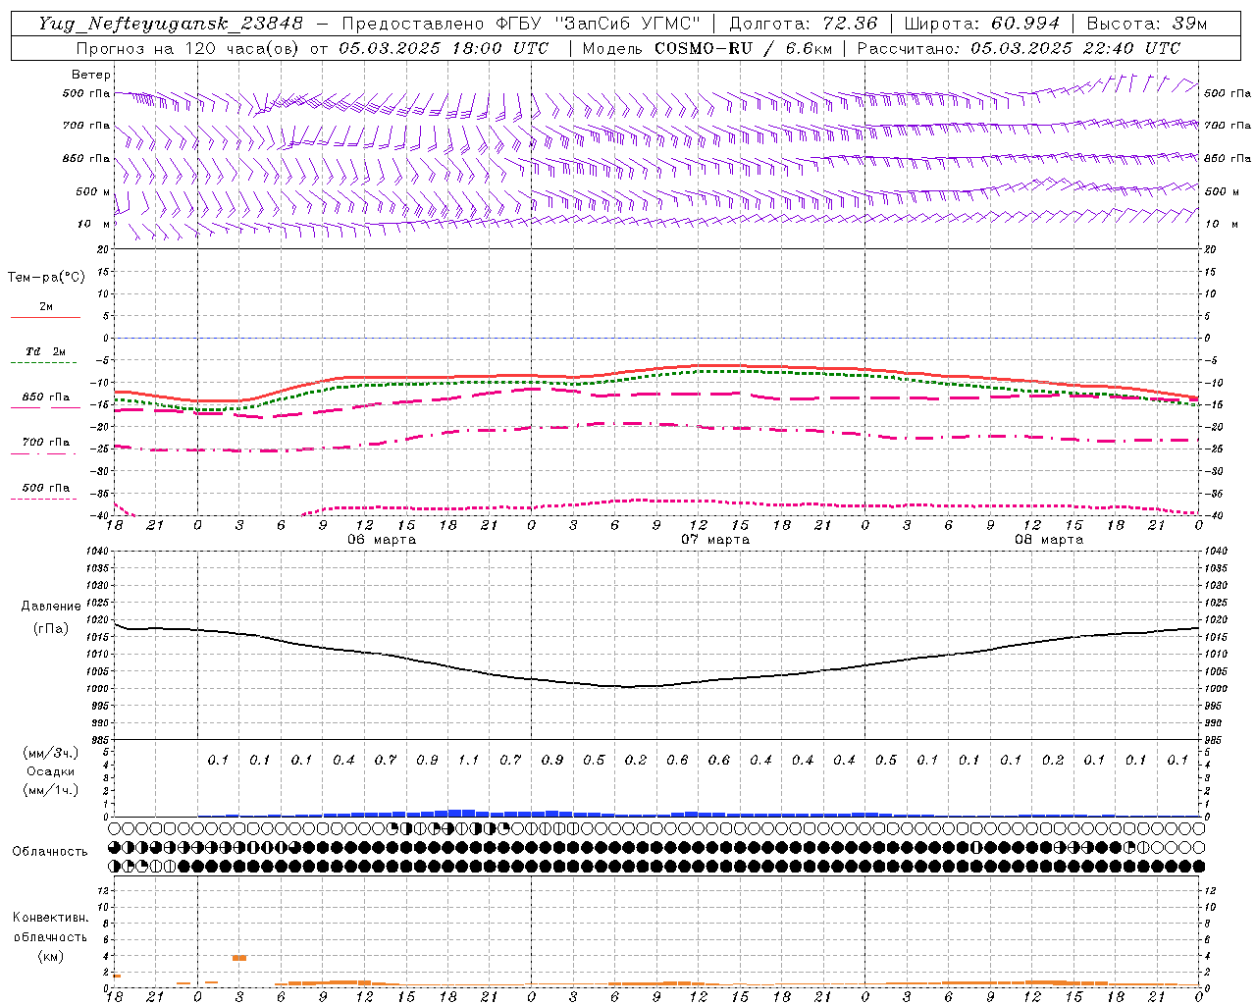The width and height of the screenshot is (1256, 1005).
Task: Click the 'Облачность' cloudiness label
Action: 50,852
